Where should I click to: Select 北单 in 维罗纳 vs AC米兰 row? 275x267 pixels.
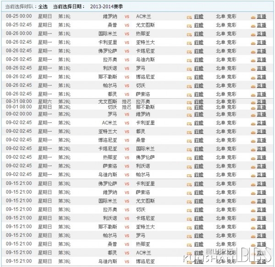pyautogui.click(x=220, y=17)
